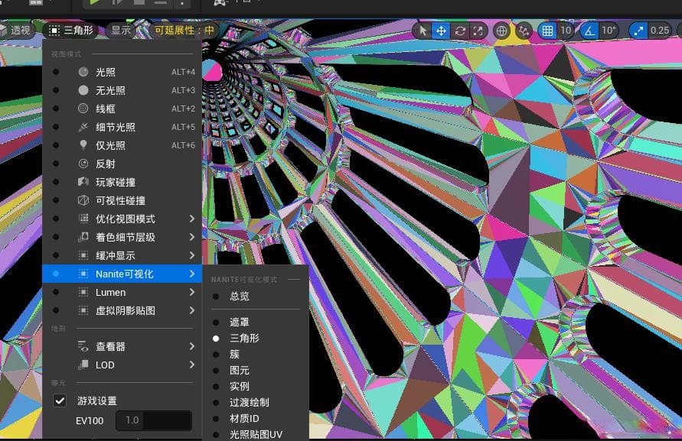Open the 三角形 view mode dropdown
Screen dimensions: 682x441
pos(72,30)
